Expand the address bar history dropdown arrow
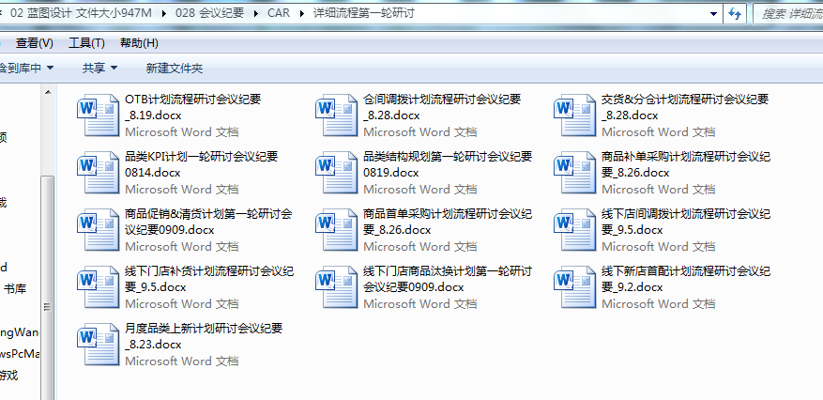Viewport: 823px width, 400px height. (714, 13)
